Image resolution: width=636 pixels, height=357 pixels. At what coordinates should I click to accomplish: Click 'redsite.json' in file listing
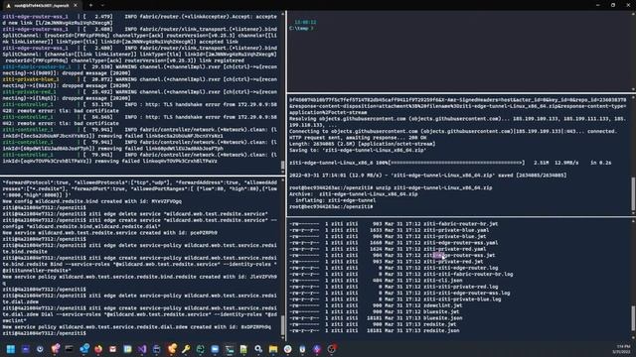[x=441, y=330]
